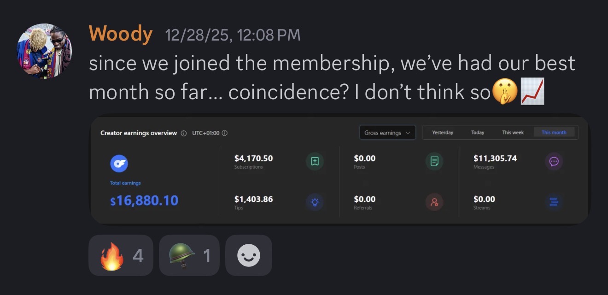The height and width of the screenshot is (295, 608).
Task: Click the 12/28/25 message timestamp
Action: click(x=233, y=35)
